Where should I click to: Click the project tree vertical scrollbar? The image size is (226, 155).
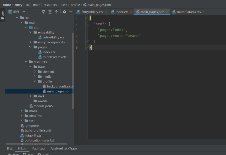tap(73, 71)
